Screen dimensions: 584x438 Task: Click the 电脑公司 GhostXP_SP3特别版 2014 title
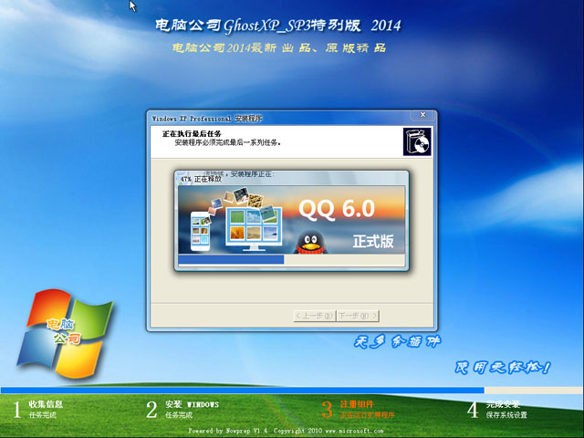point(277,26)
